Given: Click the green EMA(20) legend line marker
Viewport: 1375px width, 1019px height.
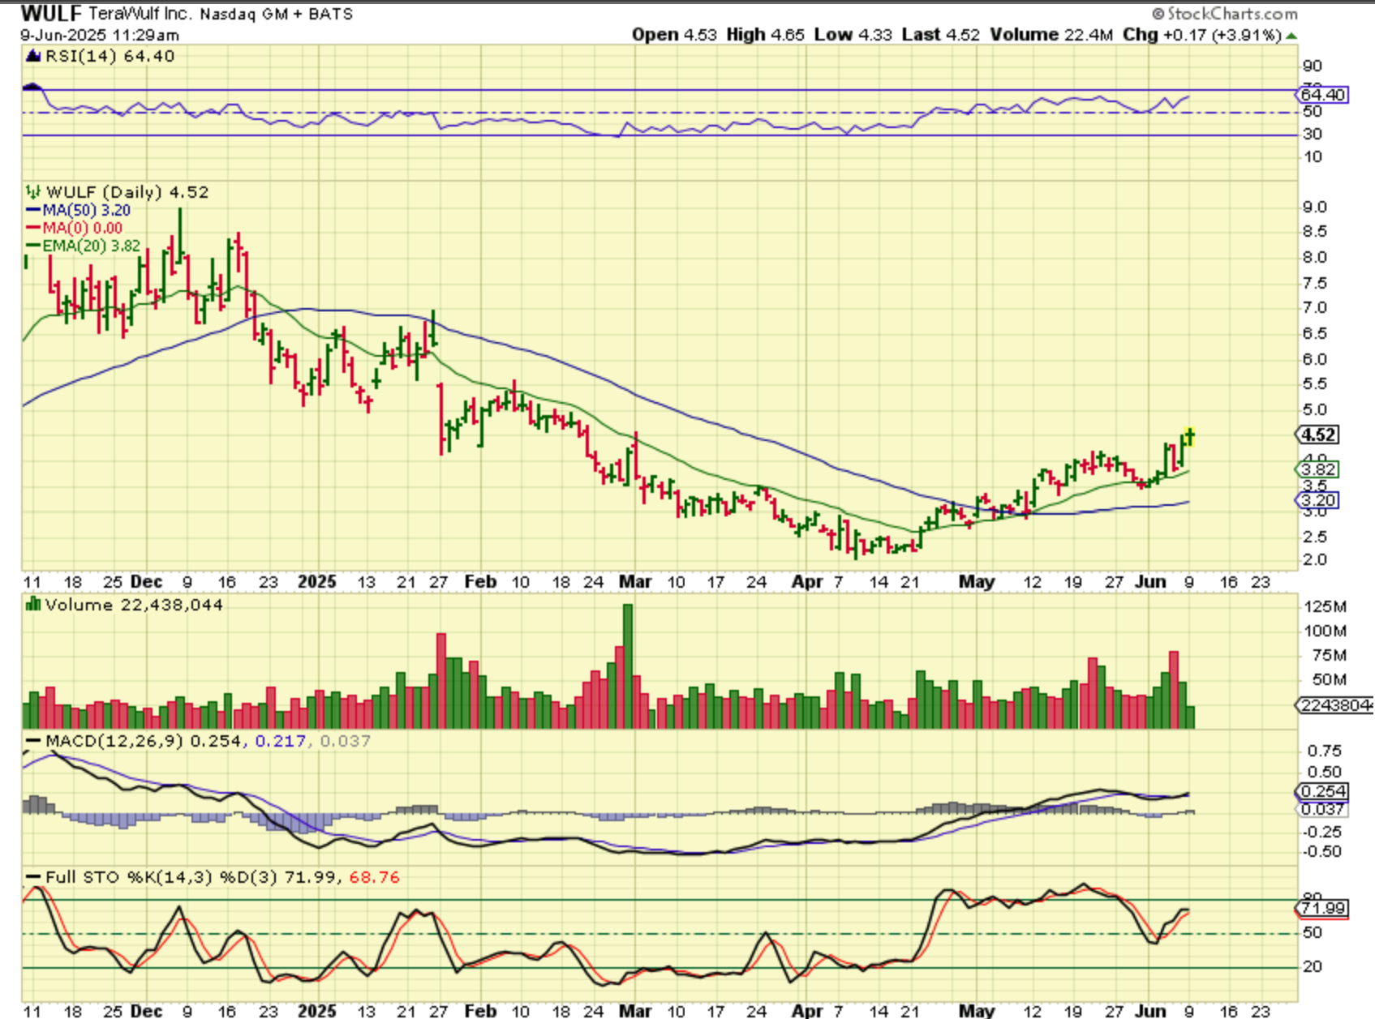Looking at the screenshot, I should click(x=33, y=246).
